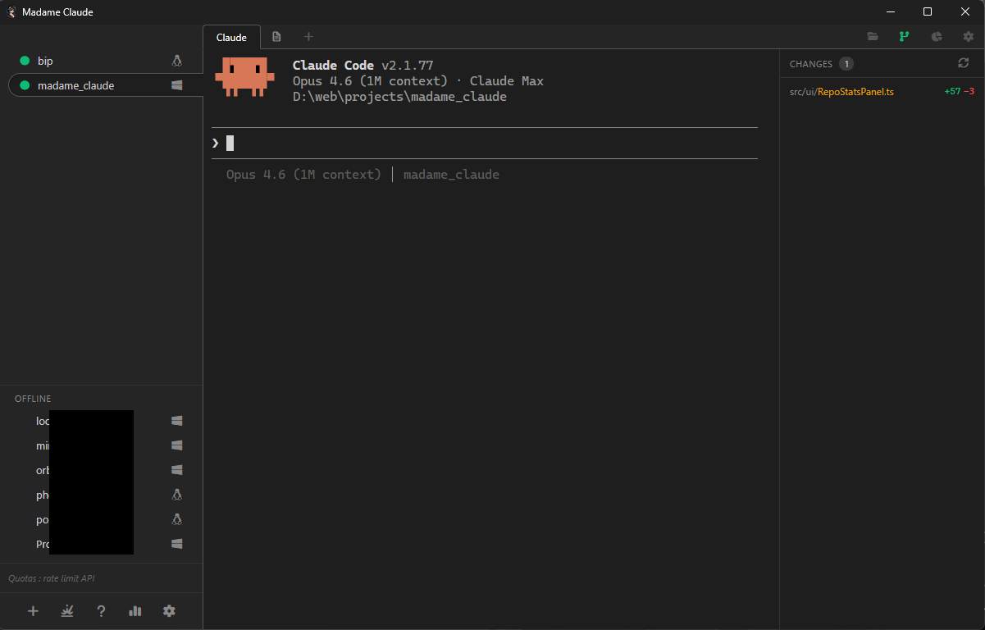This screenshot has width=985, height=630.
Task: Click the gear icon in top-right toolbar
Action: 969,36
